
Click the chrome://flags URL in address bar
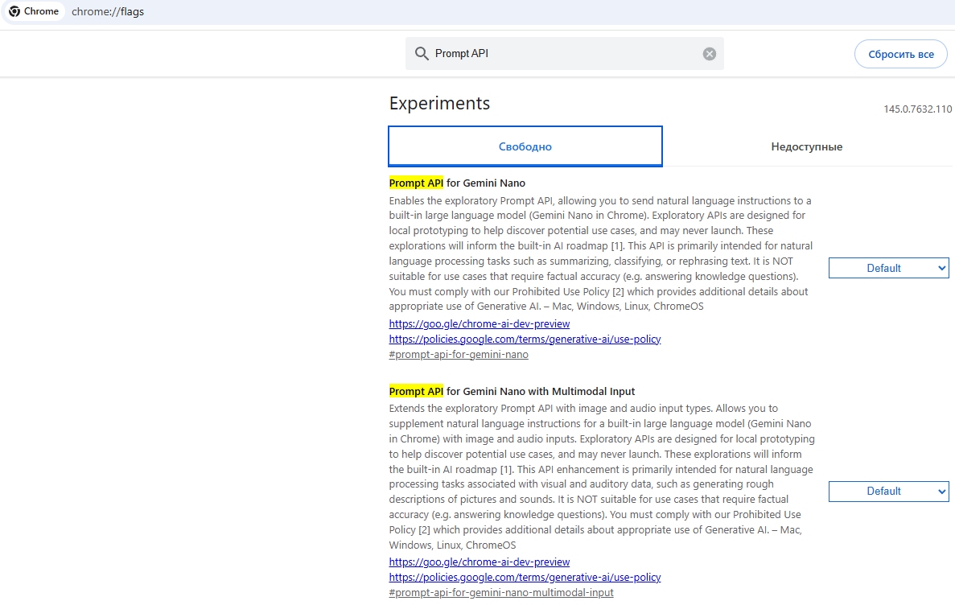[x=108, y=12]
